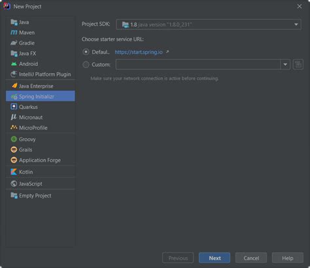
Task: Click the Next button
Action: (215, 258)
